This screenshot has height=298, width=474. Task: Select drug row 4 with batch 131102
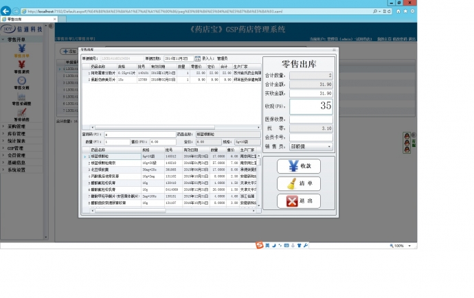click(170, 176)
